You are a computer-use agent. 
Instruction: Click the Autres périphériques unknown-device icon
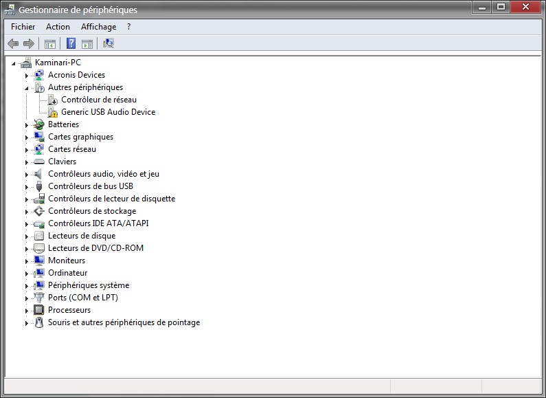click(39, 87)
